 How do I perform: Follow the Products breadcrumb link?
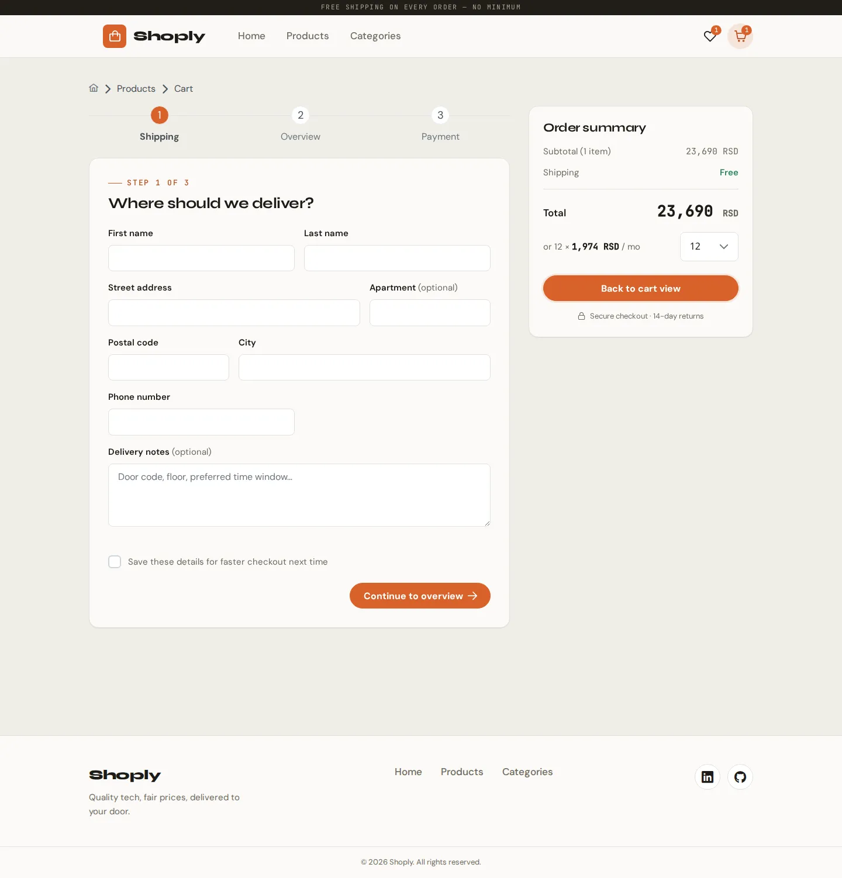136,88
